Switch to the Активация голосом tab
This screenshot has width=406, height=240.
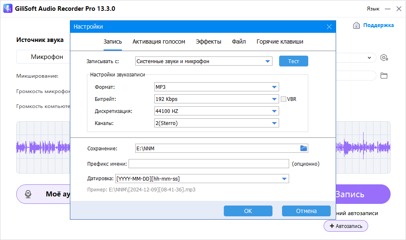click(159, 42)
